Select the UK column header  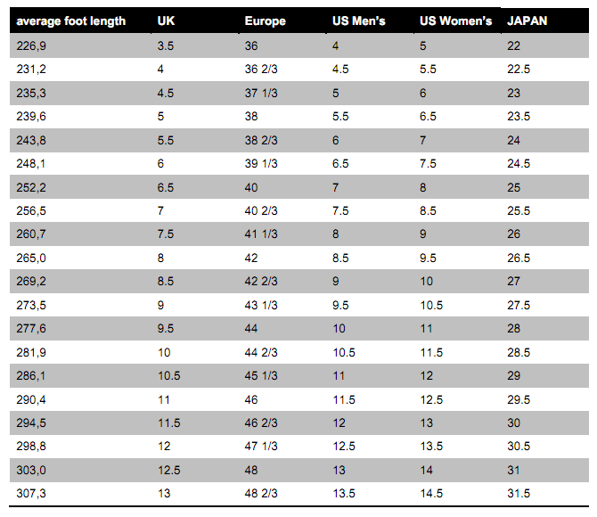coord(166,21)
